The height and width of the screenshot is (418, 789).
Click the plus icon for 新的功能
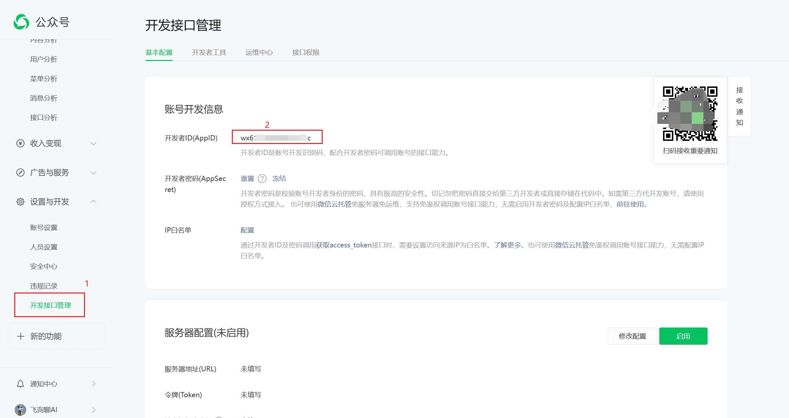21,336
